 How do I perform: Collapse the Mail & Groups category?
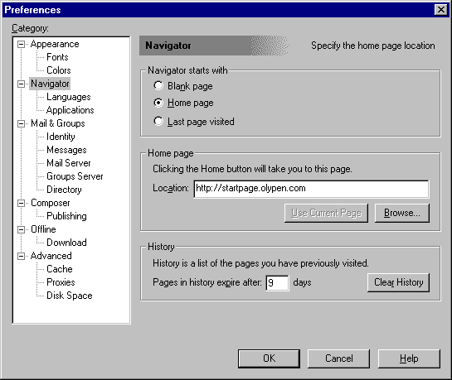tap(21, 123)
